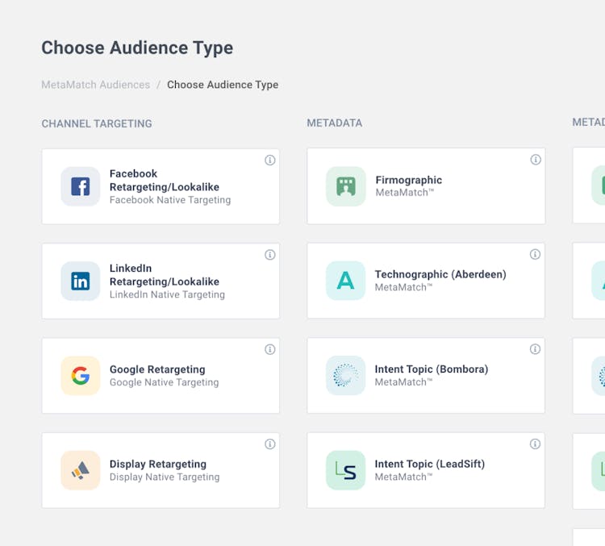Show info for Firmographic audience type
Screen dimensions: 605x546
pyautogui.click(x=536, y=160)
